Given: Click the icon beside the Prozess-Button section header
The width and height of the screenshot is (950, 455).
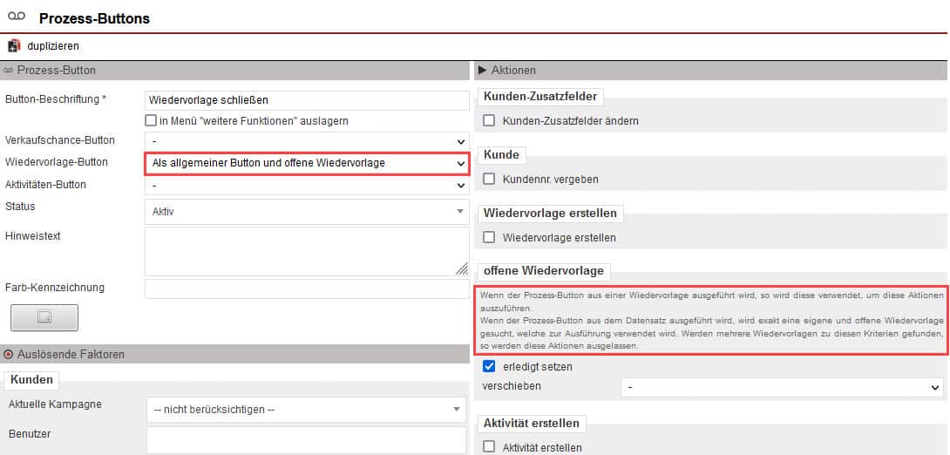Looking at the screenshot, I should pos(9,71).
